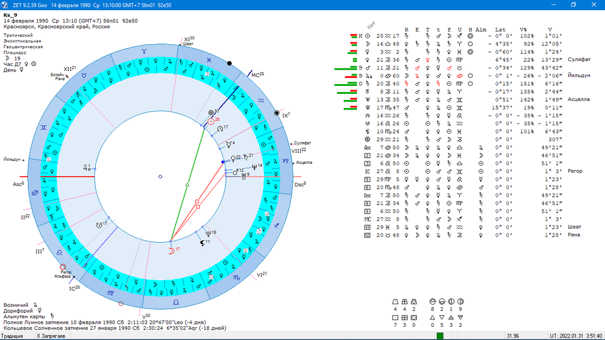Click the Mercury glyph in the chart
This screenshot has height=340, width=605.
(x=229, y=145)
